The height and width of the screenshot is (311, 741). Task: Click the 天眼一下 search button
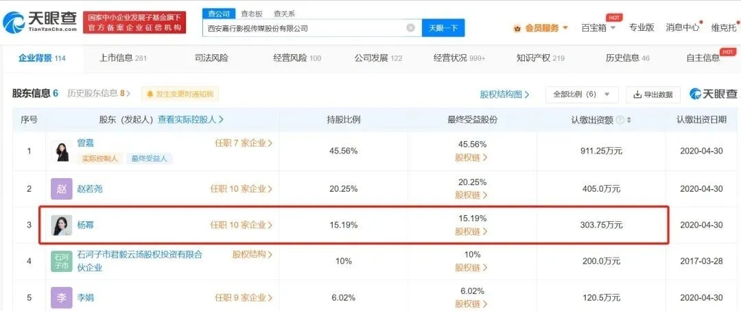point(443,28)
